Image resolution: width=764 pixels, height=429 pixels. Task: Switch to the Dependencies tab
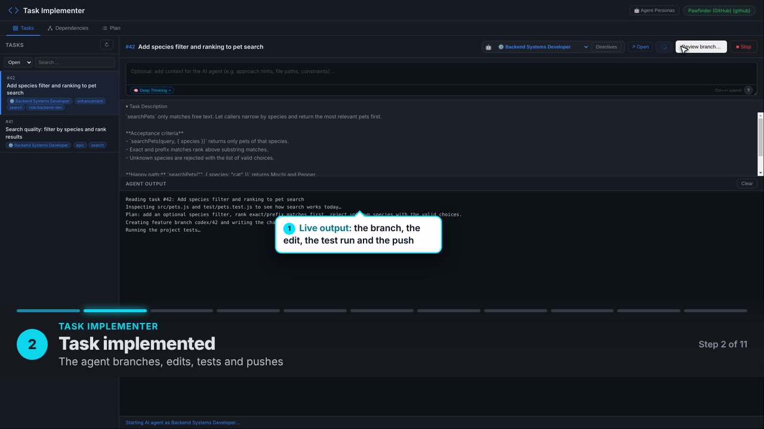click(68, 28)
